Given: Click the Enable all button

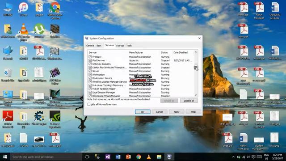Looking at the screenshot, I should coord(169,101).
